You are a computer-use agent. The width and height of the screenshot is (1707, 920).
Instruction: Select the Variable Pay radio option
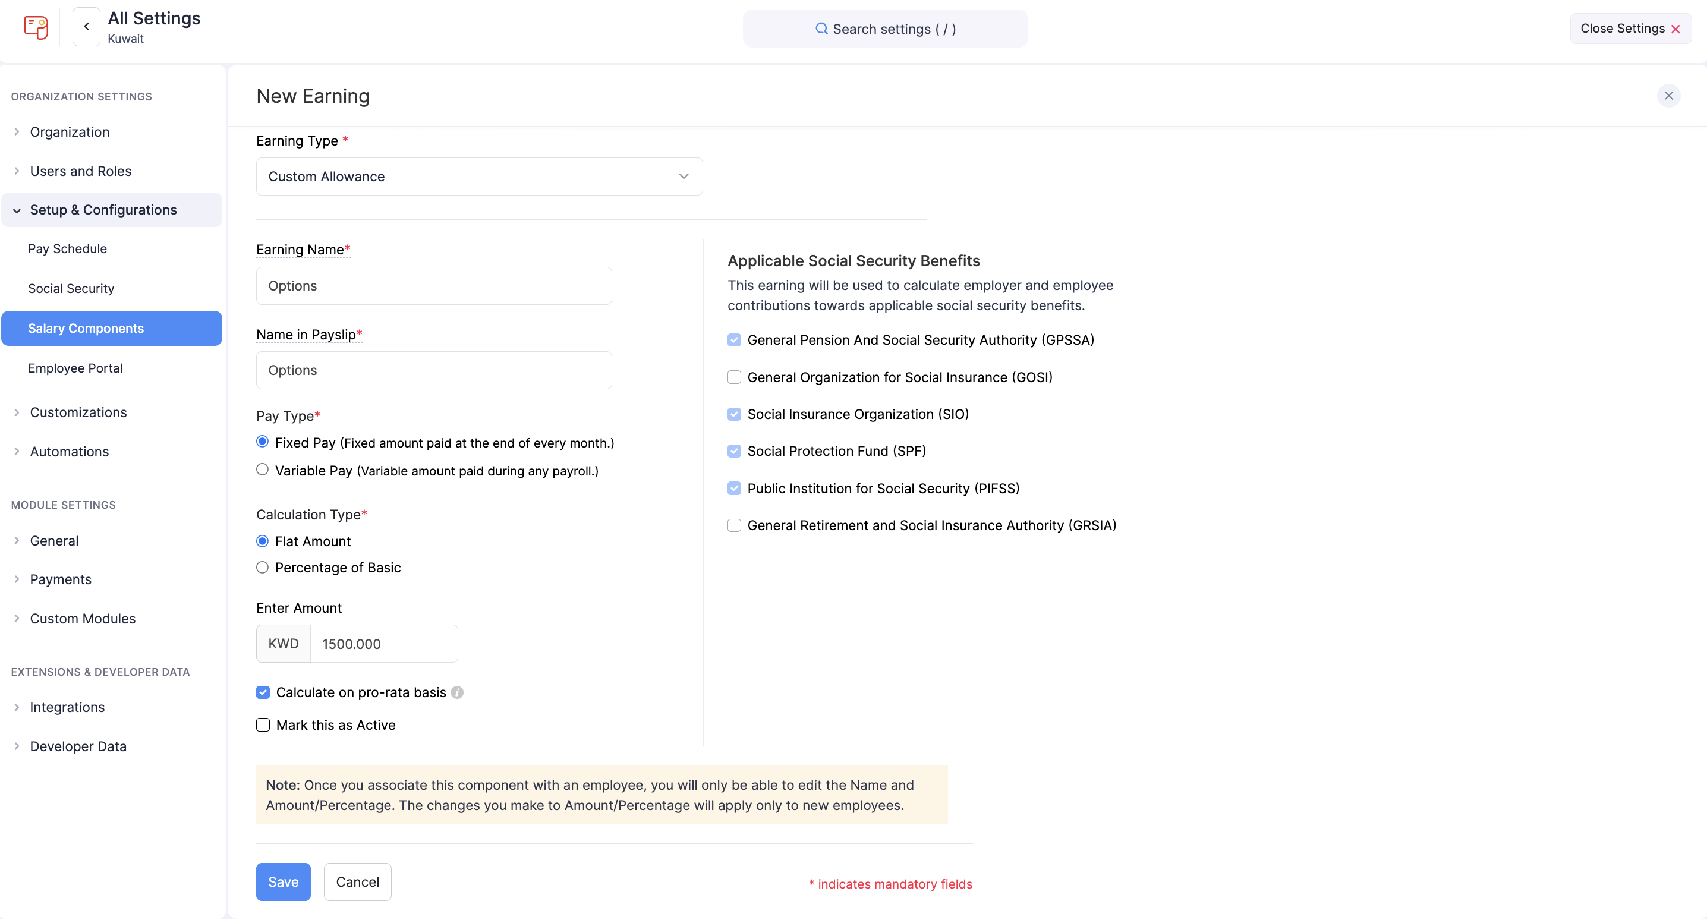[262, 470]
